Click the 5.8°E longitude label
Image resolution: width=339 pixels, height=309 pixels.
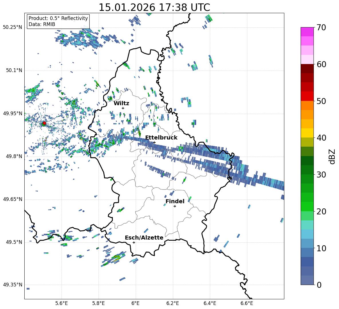(98, 303)
